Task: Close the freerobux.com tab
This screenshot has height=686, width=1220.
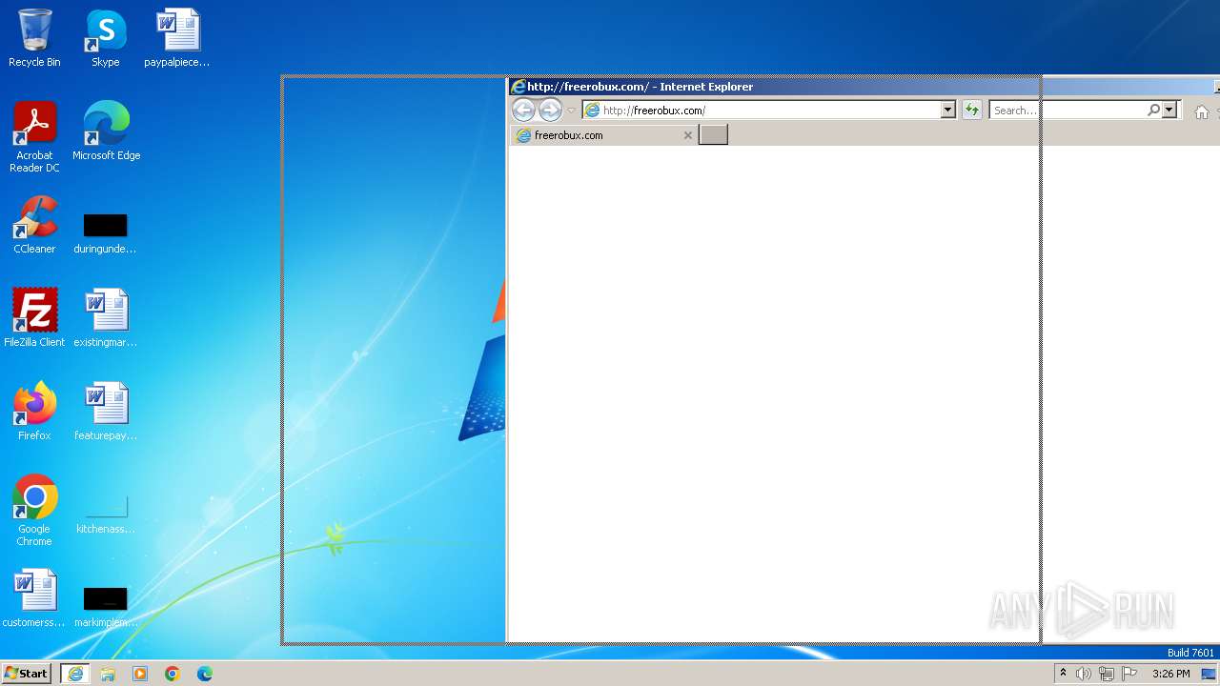Action: pyautogui.click(x=688, y=135)
